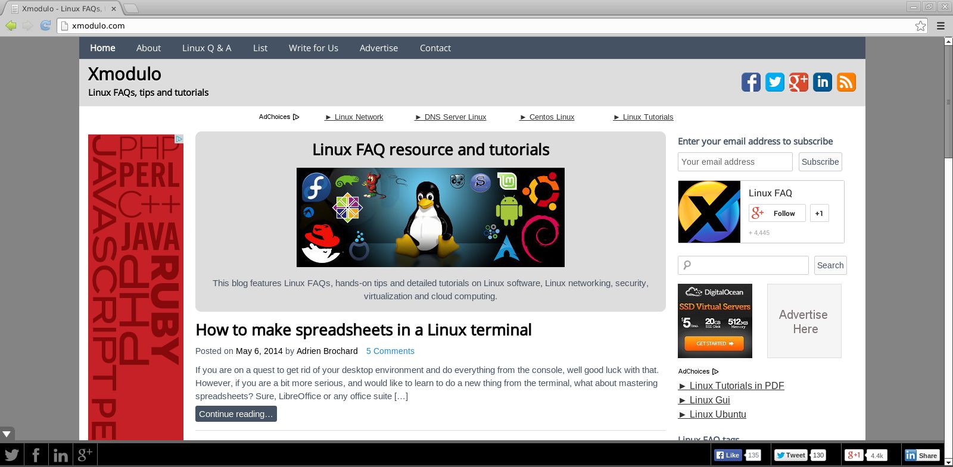Click the scrollbar down arrow
953x467 pixels.
click(x=948, y=462)
